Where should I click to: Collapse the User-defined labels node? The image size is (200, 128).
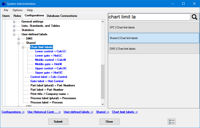pyautogui.click(x=14, y=35)
